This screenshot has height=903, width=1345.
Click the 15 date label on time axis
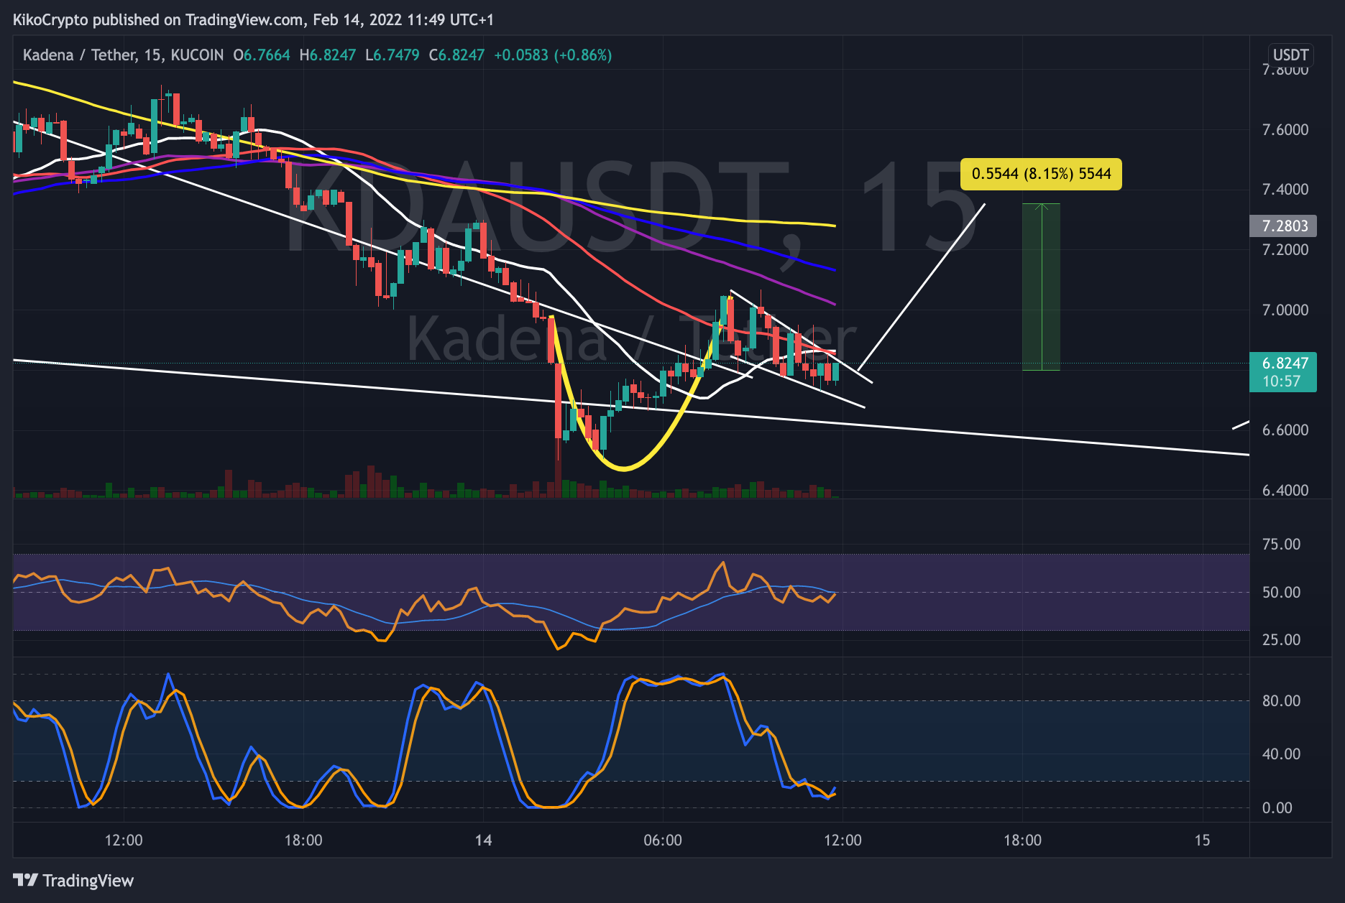1202,841
